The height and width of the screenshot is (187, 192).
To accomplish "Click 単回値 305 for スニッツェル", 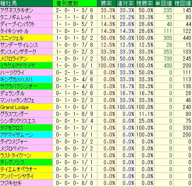I will tap(168, 38).
